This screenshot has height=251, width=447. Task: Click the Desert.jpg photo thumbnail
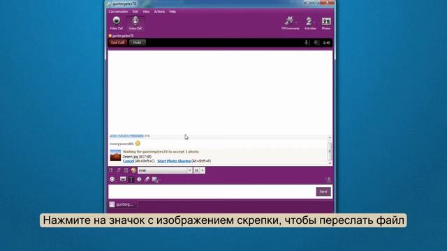(x=115, y=155)
